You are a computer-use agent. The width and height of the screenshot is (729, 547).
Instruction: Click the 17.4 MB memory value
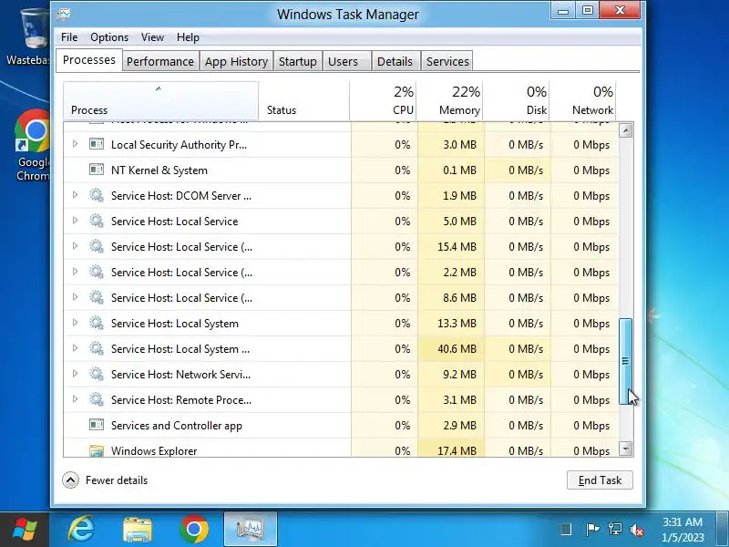(457, 450)
